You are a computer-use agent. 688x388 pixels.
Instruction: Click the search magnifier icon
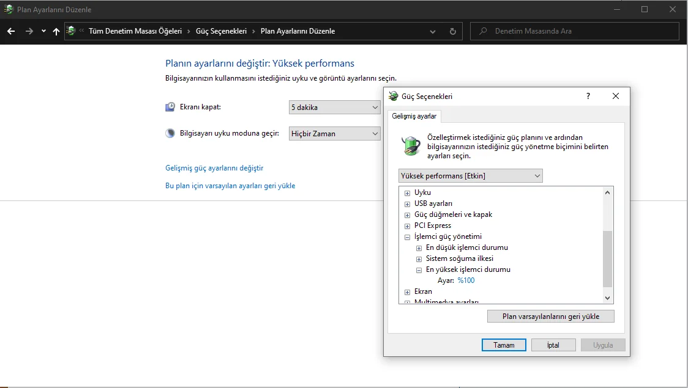[x=483, y=31]
